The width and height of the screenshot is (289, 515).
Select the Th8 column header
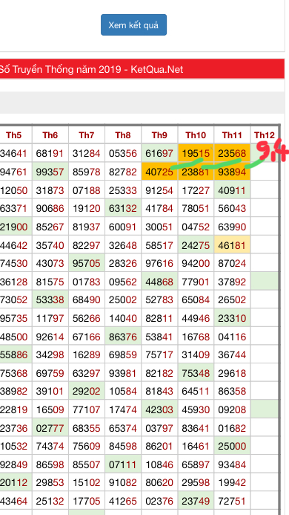click(123, 135)
